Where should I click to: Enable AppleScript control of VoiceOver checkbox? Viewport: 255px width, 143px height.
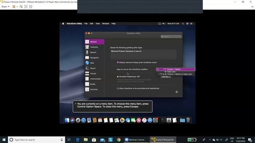point(118,88)
